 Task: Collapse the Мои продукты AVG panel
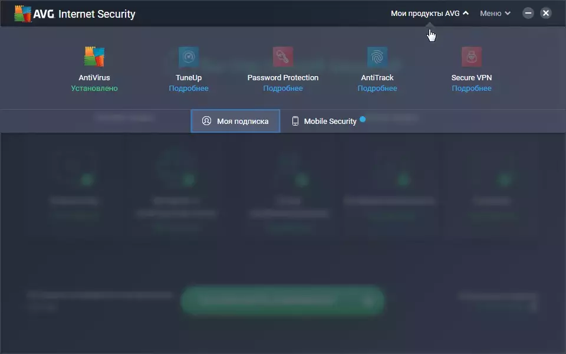click(x=430, y=14)
